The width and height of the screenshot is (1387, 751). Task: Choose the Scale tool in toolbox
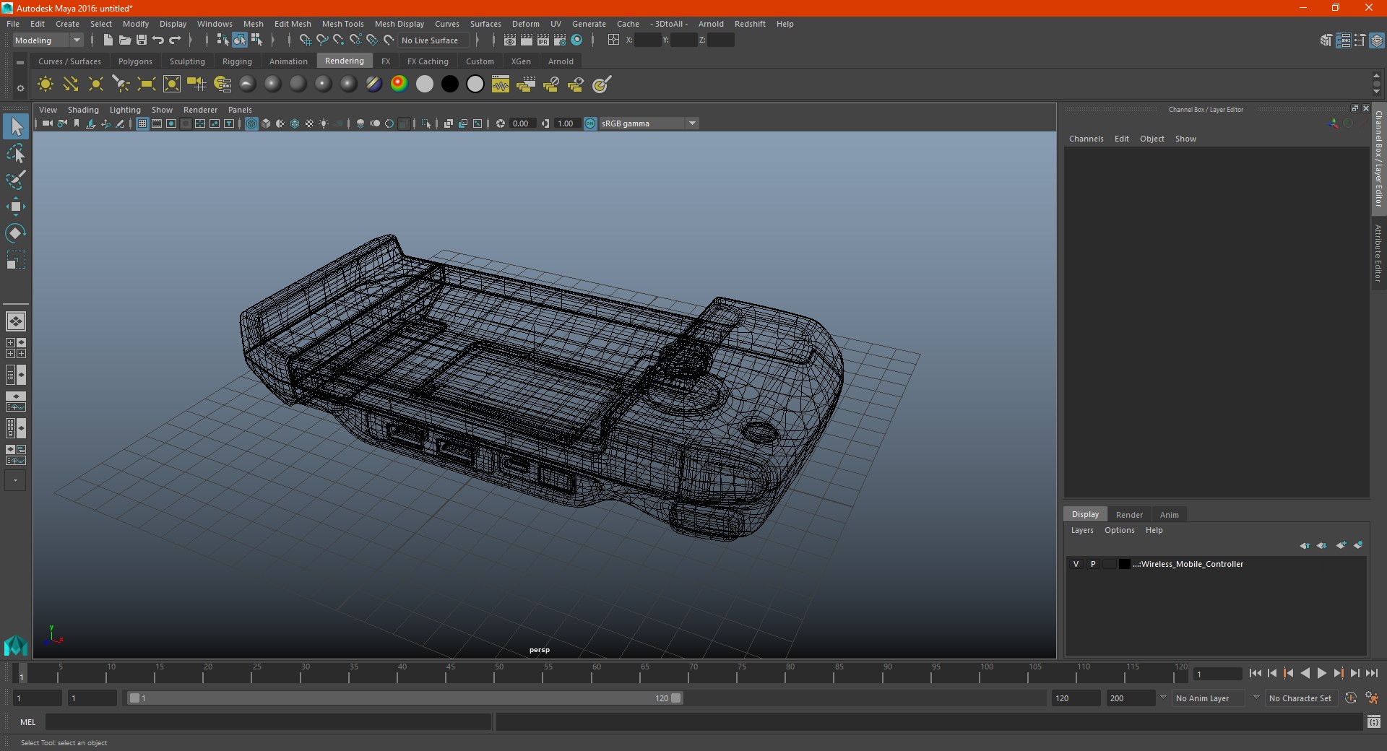point(16,260)
